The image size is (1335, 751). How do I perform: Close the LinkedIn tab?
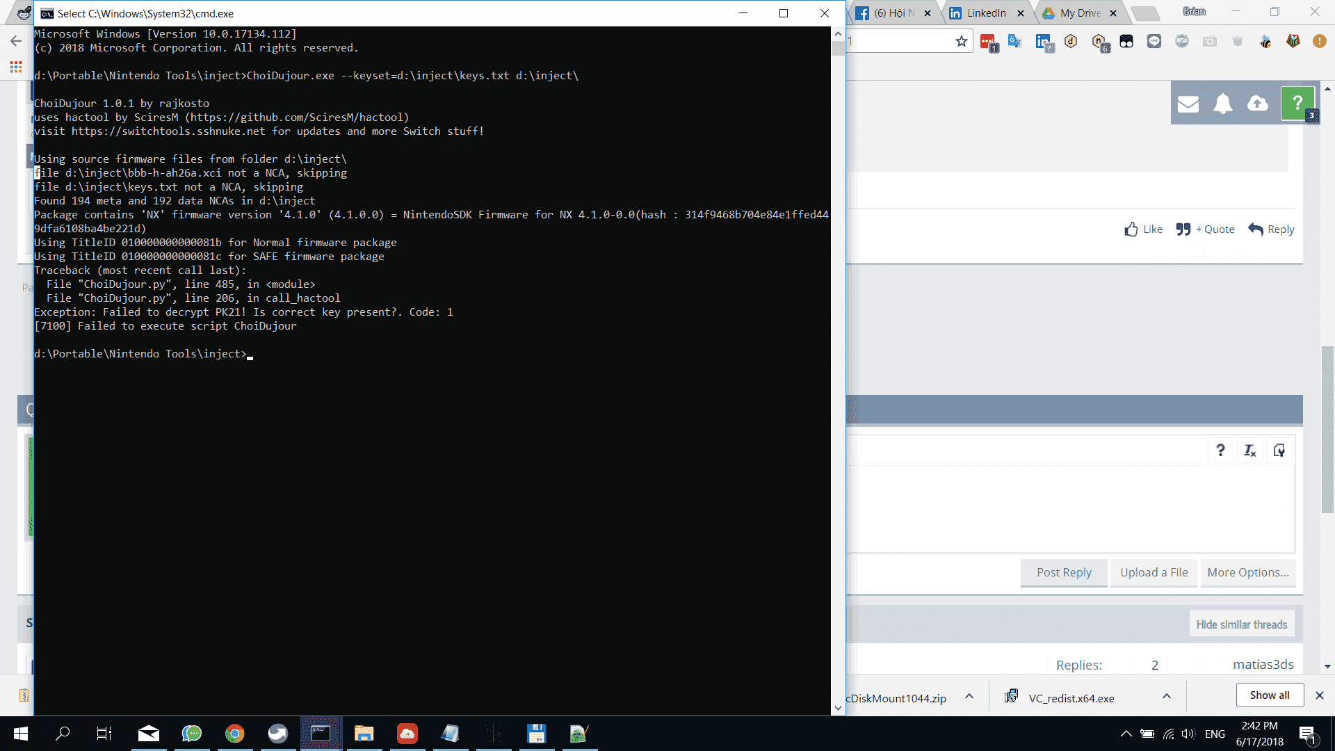[x=1021, y=13]
